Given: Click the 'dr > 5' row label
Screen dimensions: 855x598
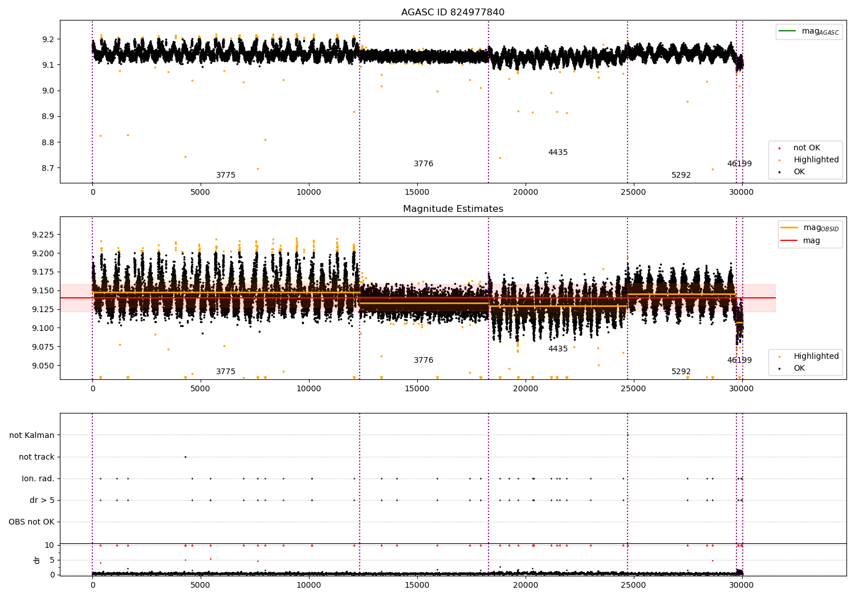Looking at the screenshot, I should pyautogui.click(x=42, y=501).
